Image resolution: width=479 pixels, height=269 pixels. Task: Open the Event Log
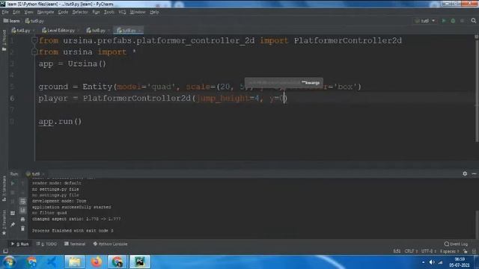[456, 244]
